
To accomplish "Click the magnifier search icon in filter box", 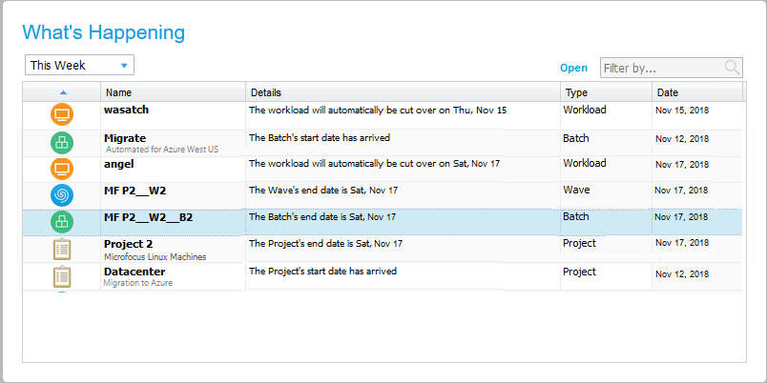I will 732,68.
